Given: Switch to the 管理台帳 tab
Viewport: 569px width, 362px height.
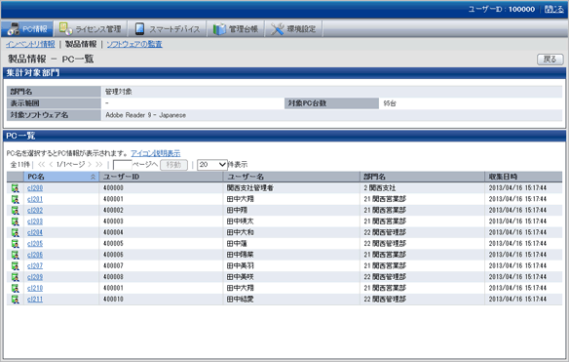Looking at the screenshot, I should [x=236, y=28].
